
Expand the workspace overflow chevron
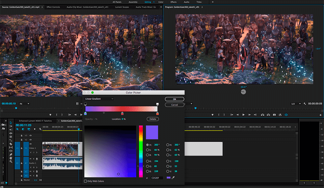click(213, 2)
